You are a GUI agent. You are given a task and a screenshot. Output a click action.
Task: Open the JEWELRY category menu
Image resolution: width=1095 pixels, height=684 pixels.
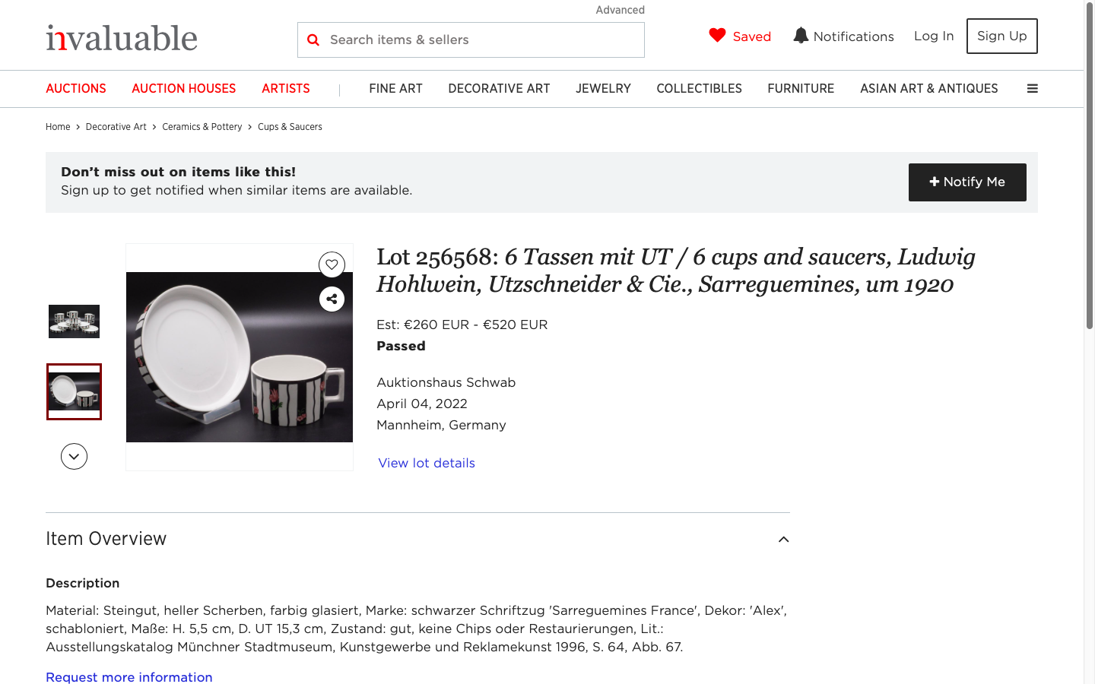(603, 88)
